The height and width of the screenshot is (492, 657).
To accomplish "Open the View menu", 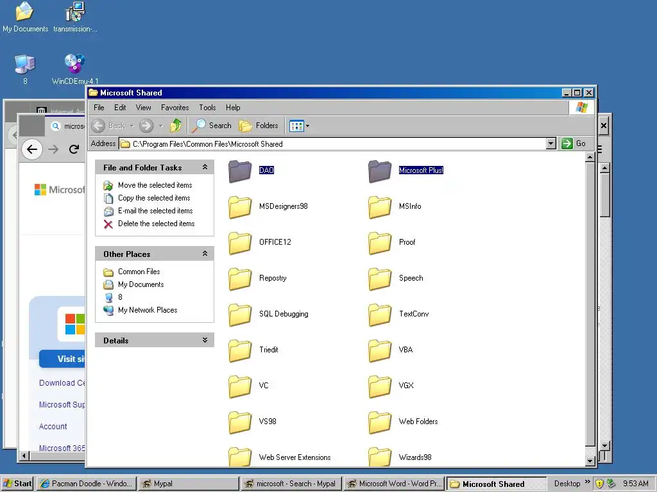I will (143, 108).
